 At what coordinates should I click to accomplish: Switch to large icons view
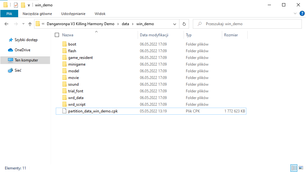300,168
